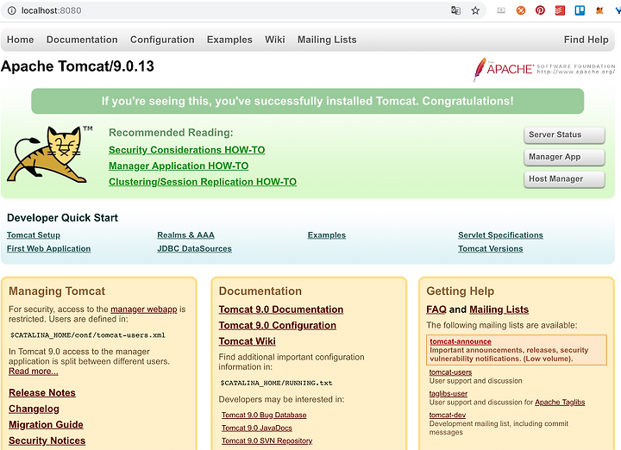Open the tomcat-users mailing list link

click(451, 372)
